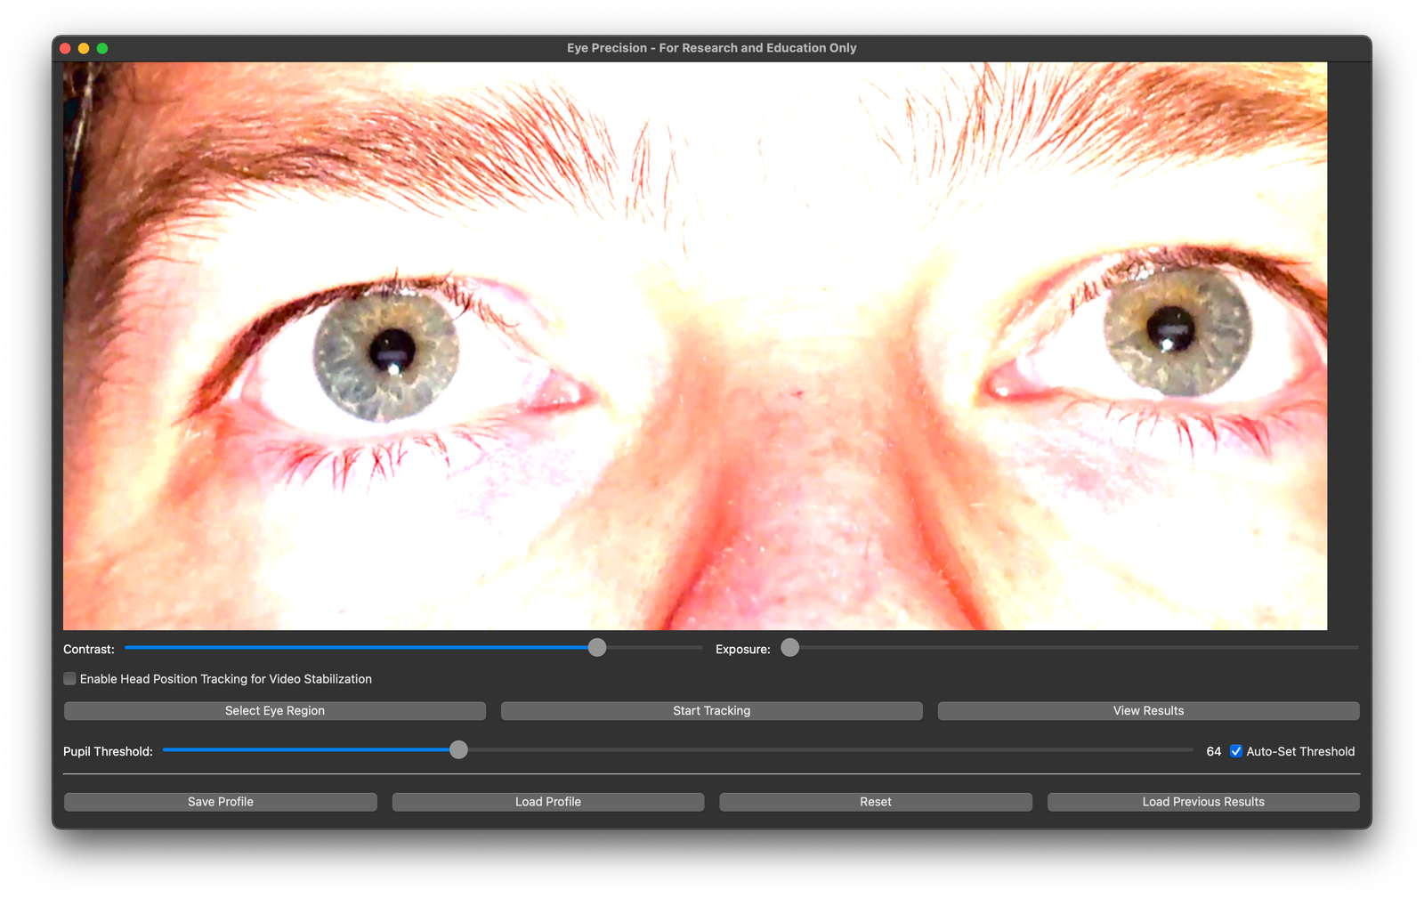This screenshot has width=1424, height=898.
Task: Uncheck the Auto-Set Threshold checkbox
Action: (x=1236, y=751)
